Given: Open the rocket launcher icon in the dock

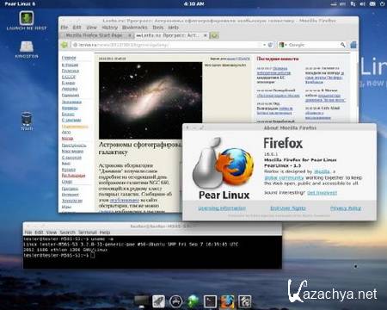Looking at the screenshot, I should coord(158,301).
